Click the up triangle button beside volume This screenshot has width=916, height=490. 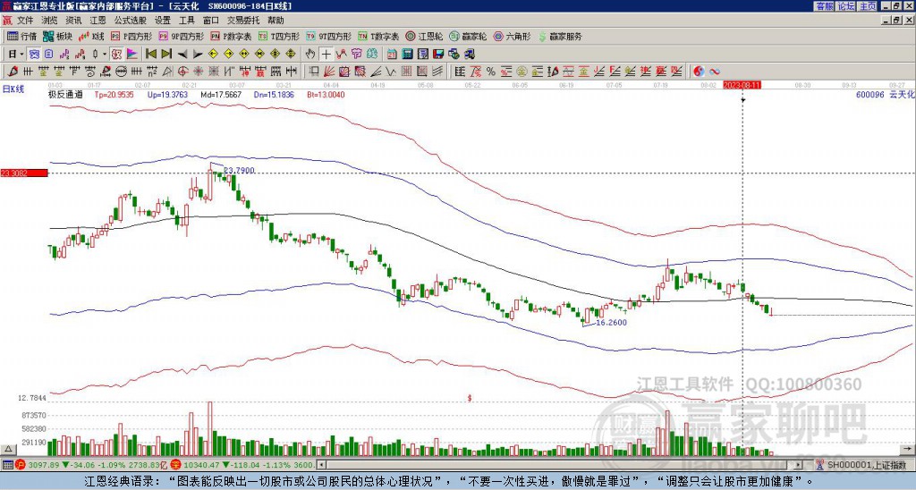(7, 450)
